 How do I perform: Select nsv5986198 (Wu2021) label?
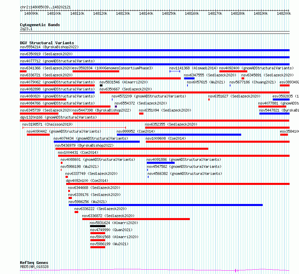tap(80, 166)
